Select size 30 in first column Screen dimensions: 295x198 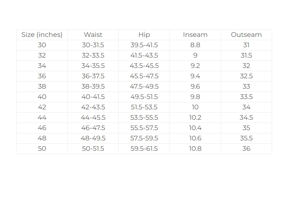tap(42, 45)
